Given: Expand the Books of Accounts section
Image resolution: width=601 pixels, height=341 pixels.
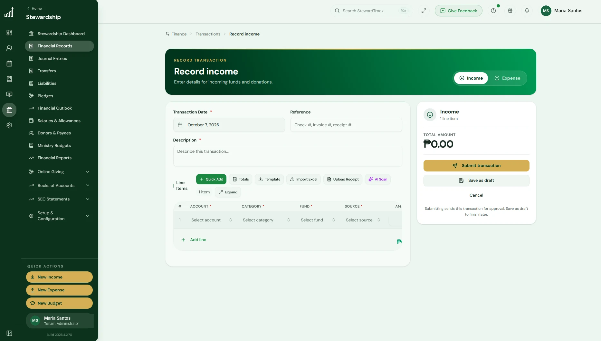Looking at the screenshot, I should point(59,186).
